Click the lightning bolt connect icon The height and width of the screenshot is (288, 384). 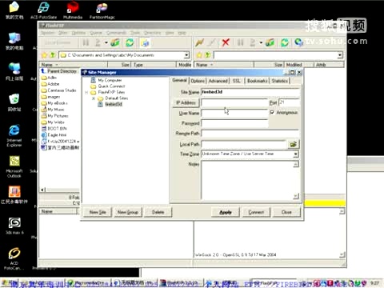pyautogui.click(x=199, y=42)
